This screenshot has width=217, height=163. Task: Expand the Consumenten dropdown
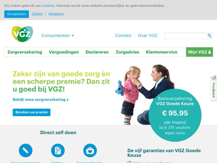pos(58,35)
